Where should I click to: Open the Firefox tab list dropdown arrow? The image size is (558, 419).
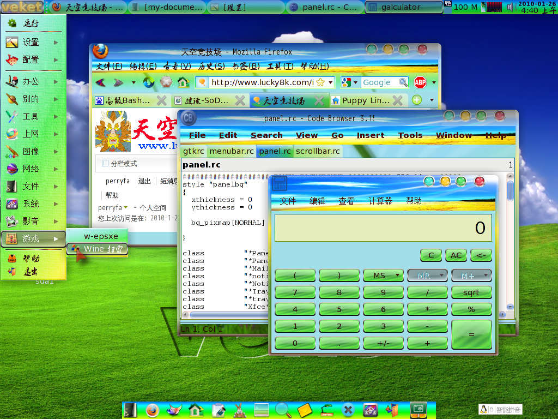pyautogui.click(x=432, y=100)
